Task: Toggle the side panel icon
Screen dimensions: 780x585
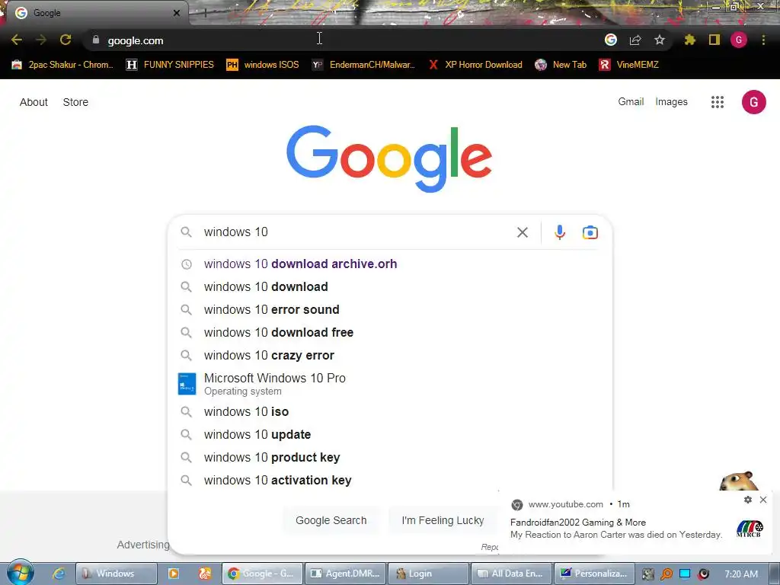Action: (x=714, y=40)
